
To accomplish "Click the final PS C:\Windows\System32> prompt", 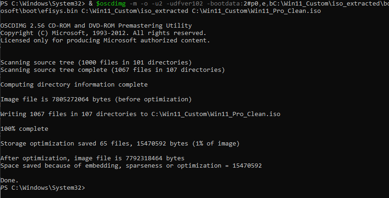I will coord(43,188).
